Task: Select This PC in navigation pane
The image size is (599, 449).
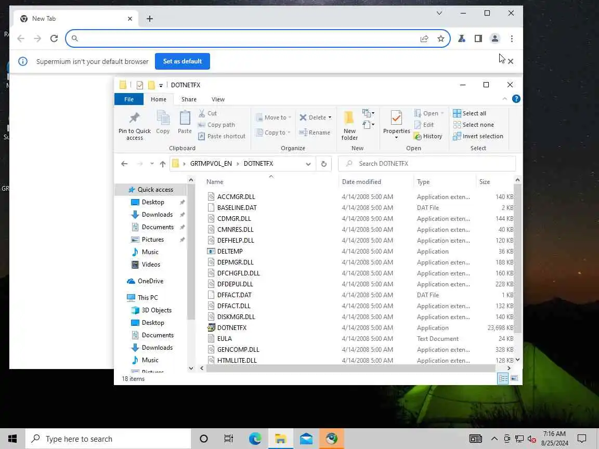Action: (x=148, y=298)
